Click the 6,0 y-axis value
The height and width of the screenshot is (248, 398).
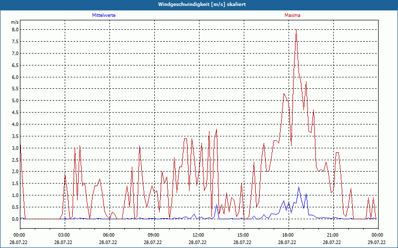tap(15, 77)
